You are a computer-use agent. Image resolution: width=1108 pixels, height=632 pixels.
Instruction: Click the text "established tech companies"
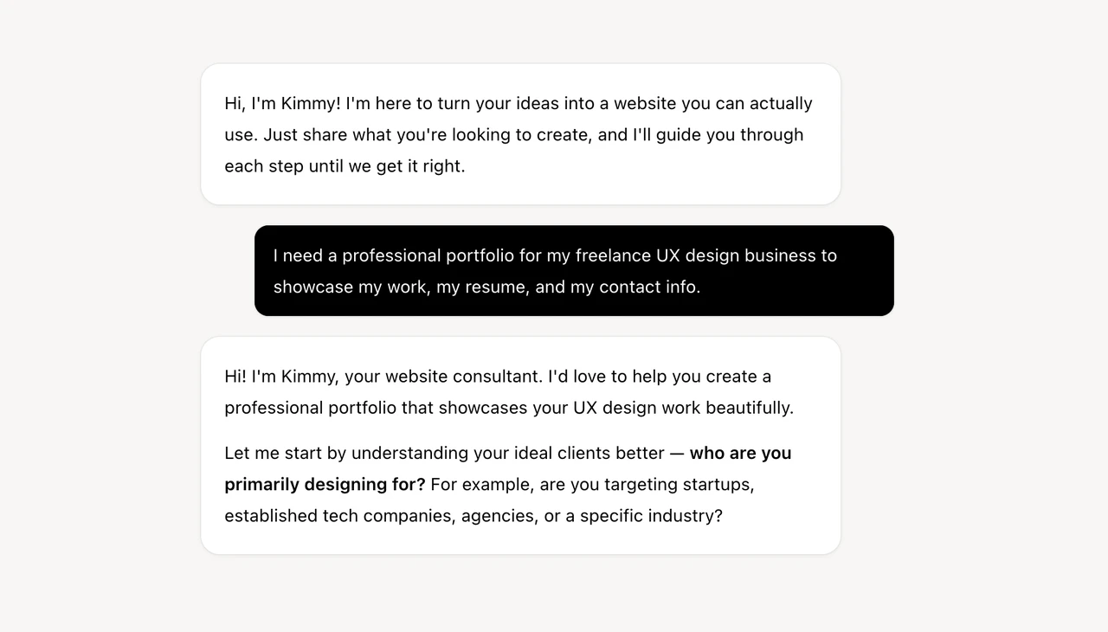click(339, 516)
